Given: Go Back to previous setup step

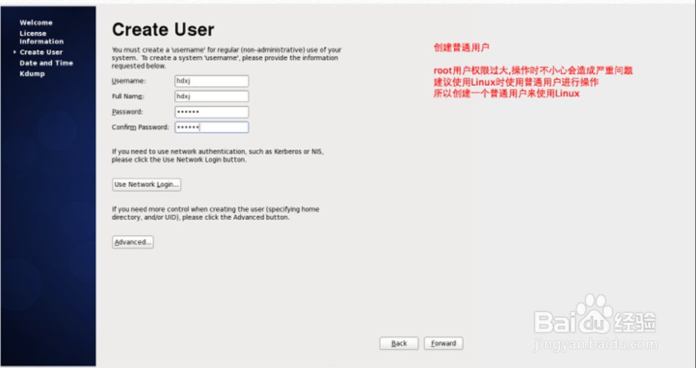Looking at the screenshot, I should (x=399, y=343).
